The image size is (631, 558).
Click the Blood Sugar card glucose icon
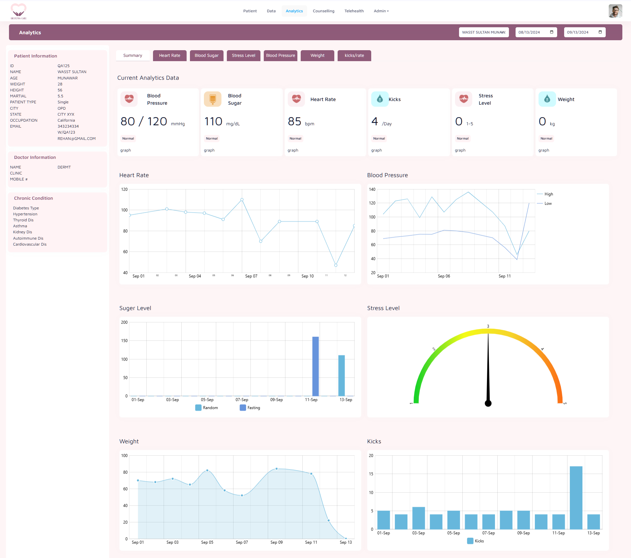213,99
